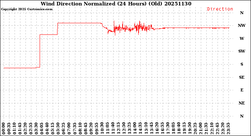The image size is (251, 136).
Task: Click the 'SW' axis label
Action: pos(242,51)
